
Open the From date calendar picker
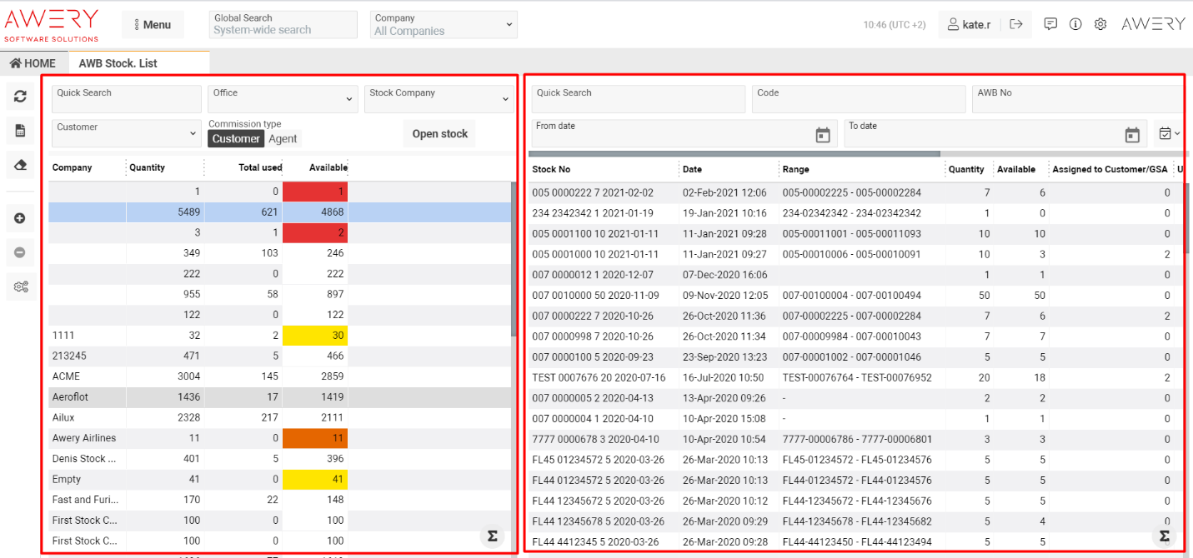822,135
